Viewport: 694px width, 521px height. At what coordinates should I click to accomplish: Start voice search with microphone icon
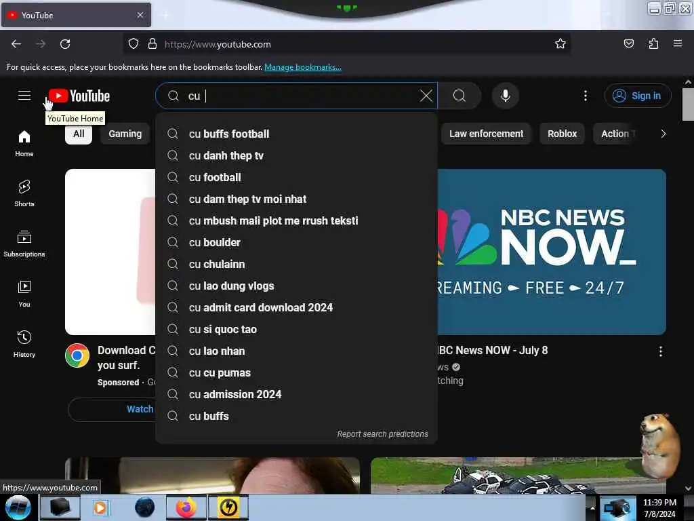pyautogui.click(x=505, y=96)
